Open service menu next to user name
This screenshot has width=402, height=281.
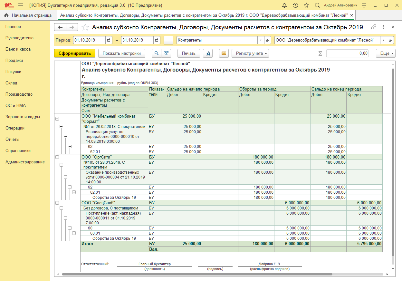[x=364, y=5]
